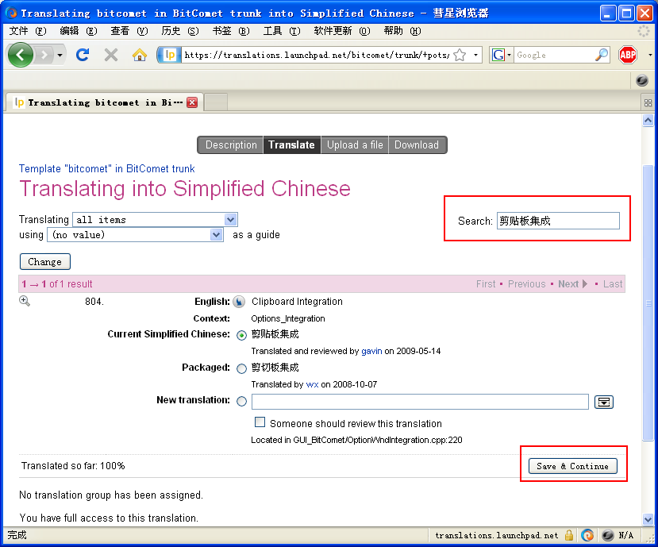Select the Current Simplified Chinese radio button
Image resolution: width=658 pixels, height=547 pixels.
(241, 335)
